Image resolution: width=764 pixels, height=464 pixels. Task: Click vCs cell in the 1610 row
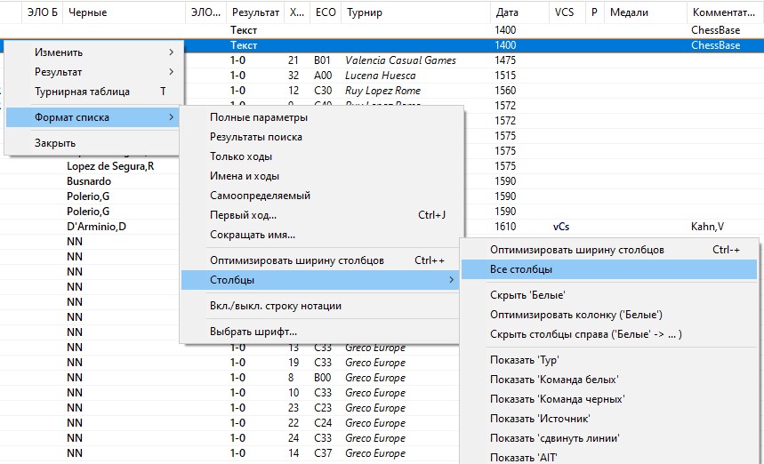561,227
